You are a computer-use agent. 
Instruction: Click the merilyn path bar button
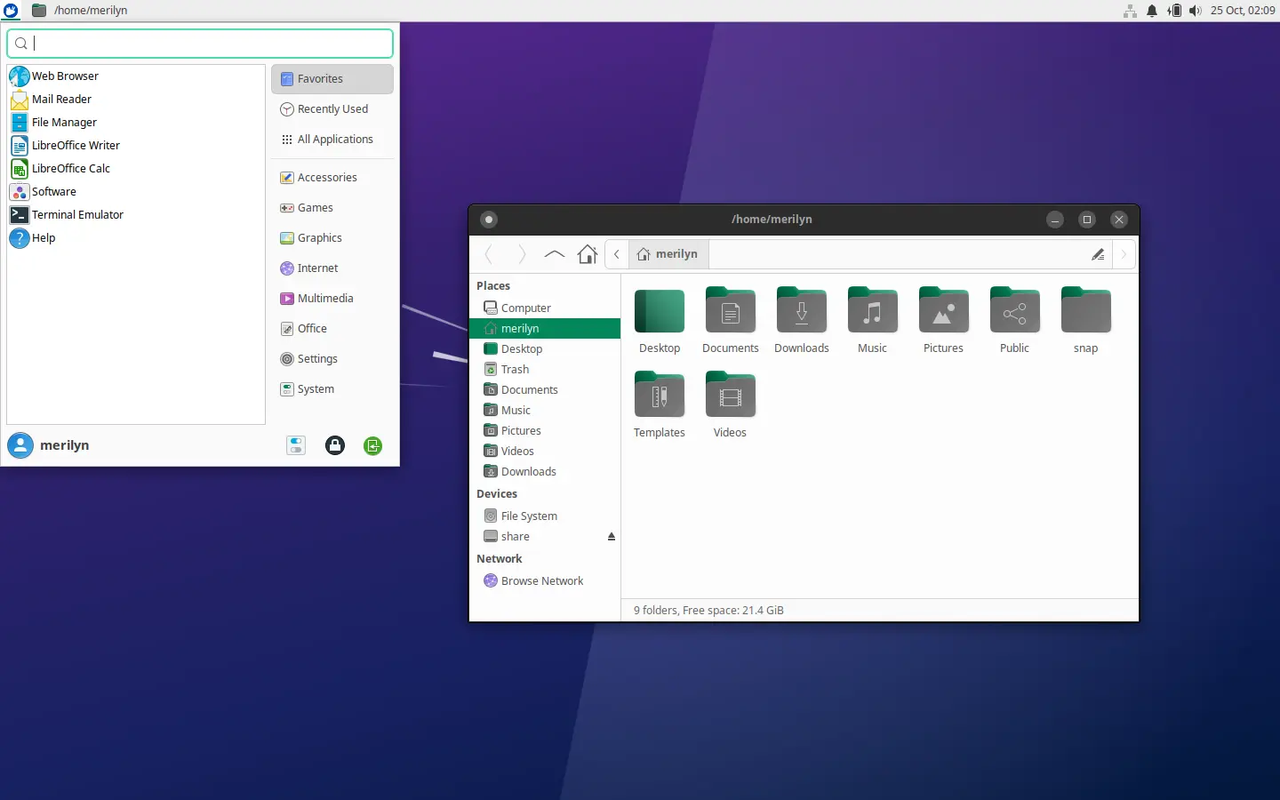point(668,254)
